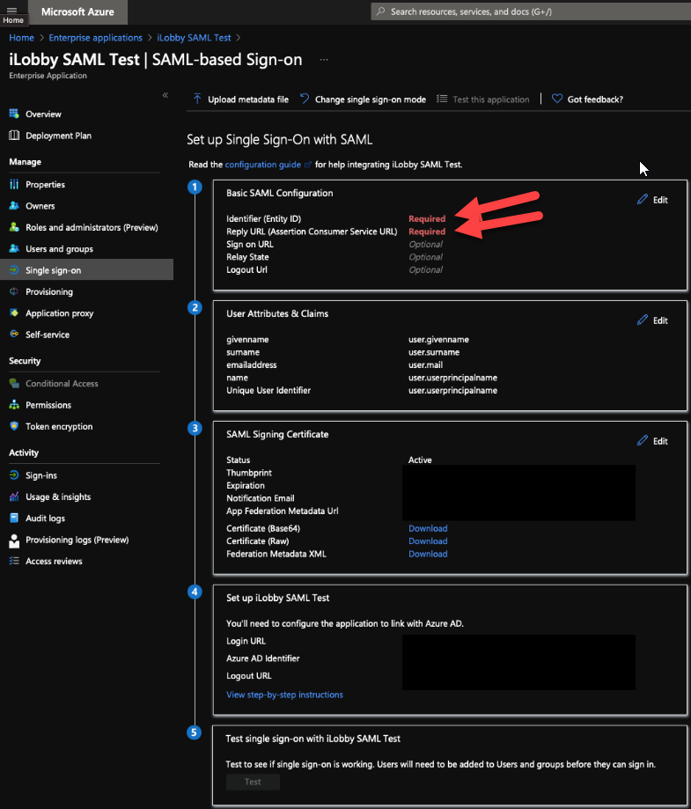
Task: Click the Got feedback heart icon
Action: (557, 99)
